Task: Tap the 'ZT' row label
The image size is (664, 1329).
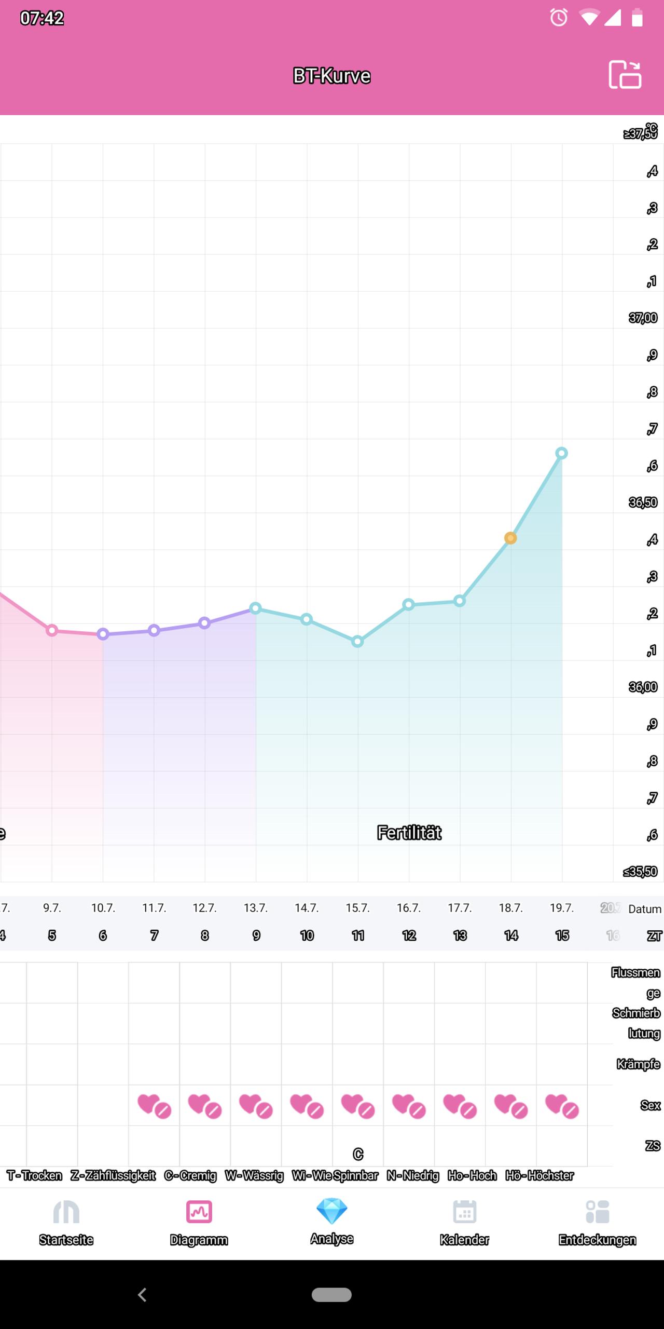Action: click(655, 936)
